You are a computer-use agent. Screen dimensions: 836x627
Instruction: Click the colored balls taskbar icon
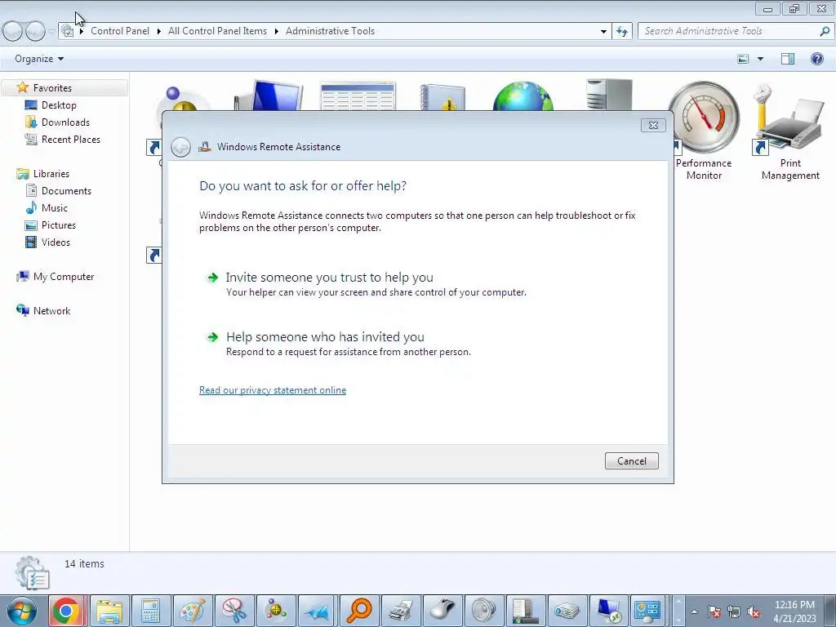click(276, 611)
